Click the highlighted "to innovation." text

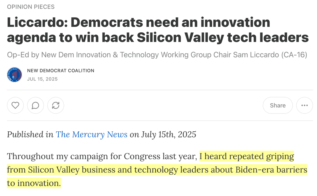tap(34, 183)
